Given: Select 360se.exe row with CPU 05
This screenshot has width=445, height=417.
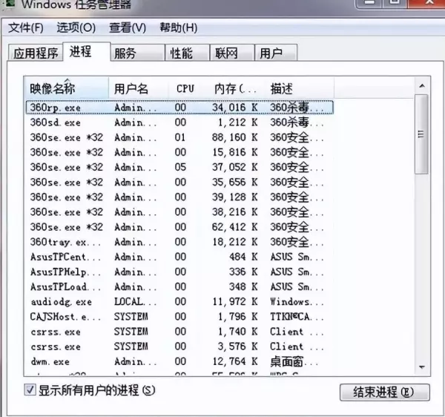Looking at the screenshot, I should pyautogui.click(x=179, y=167).
